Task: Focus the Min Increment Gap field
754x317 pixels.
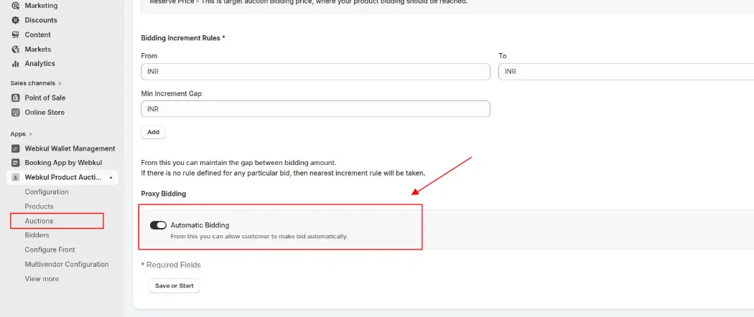Action: pyautogui.click(x=315, y=109)
